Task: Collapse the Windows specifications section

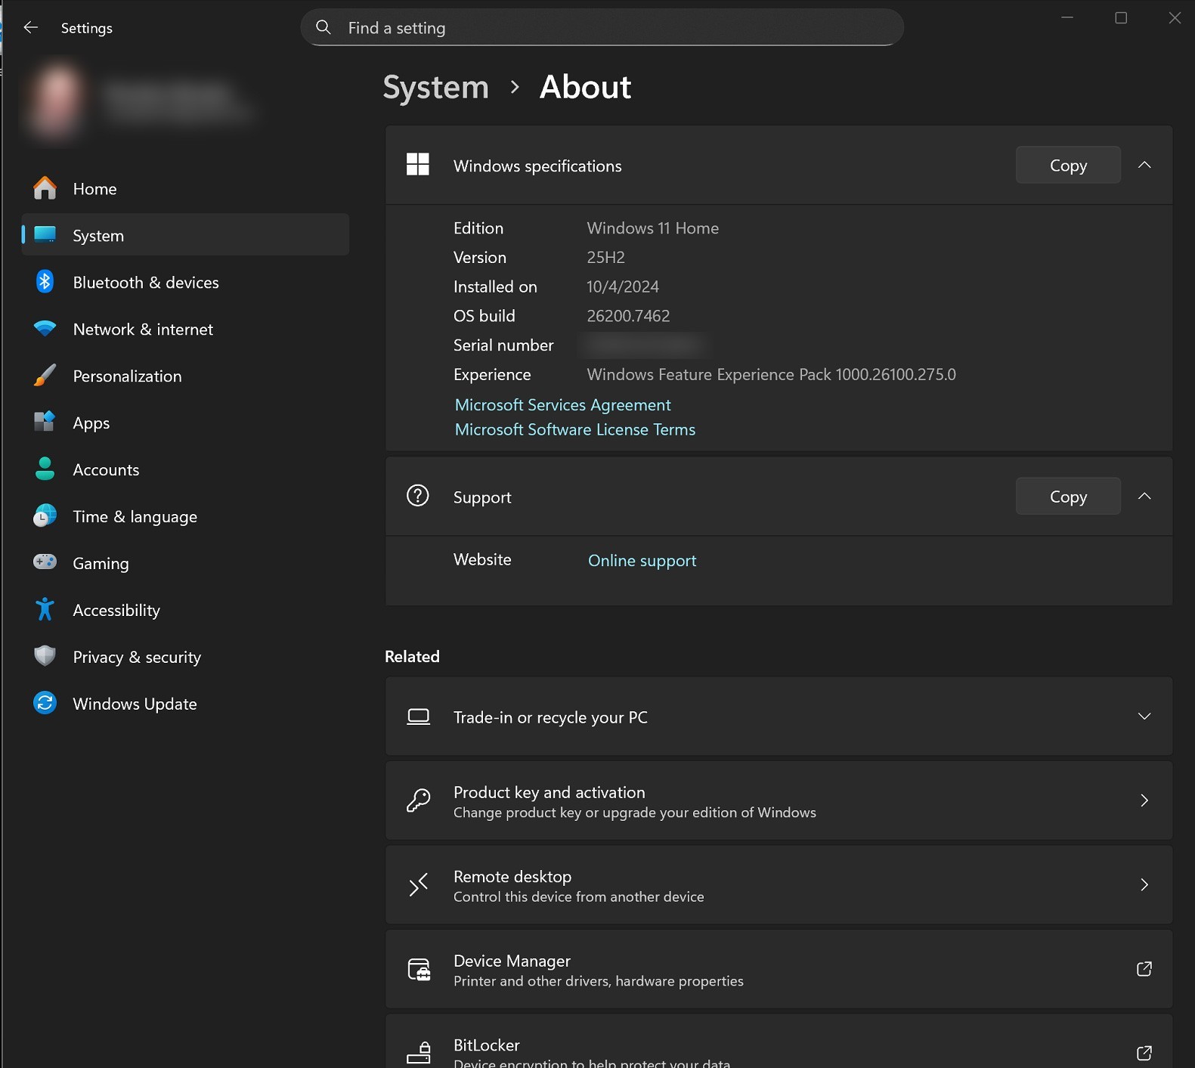Action: (x=1144, y=165)
